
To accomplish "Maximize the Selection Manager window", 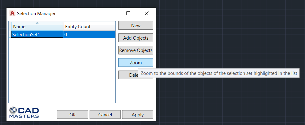I will 128,14.
